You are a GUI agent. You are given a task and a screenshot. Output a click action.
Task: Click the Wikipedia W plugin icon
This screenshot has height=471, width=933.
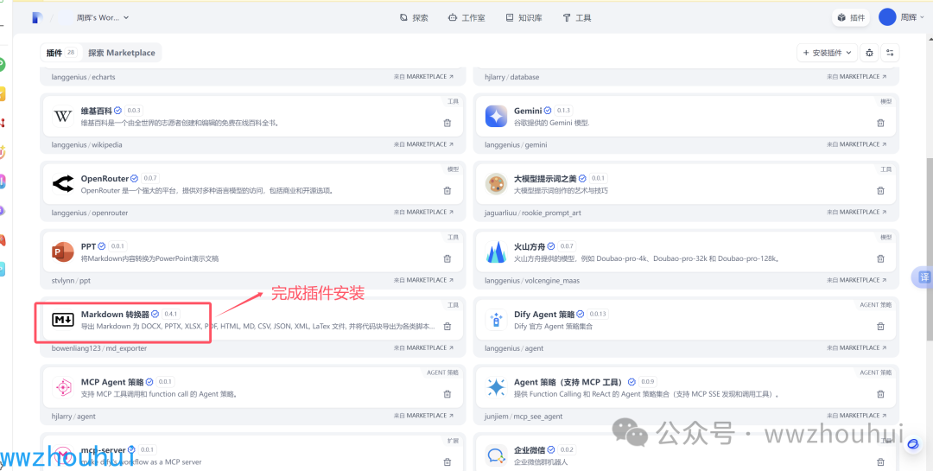tap(62, 116)
